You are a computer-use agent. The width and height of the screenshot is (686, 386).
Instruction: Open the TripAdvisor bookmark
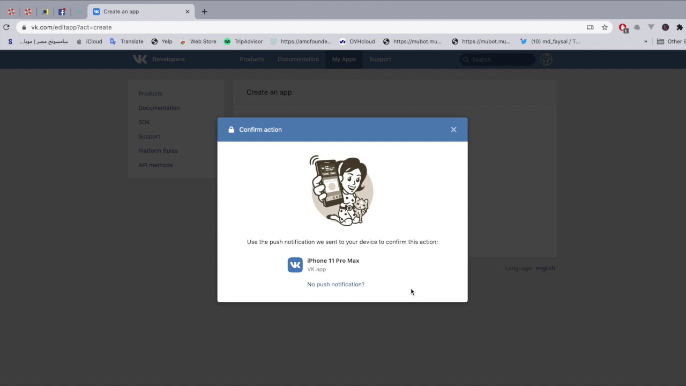click(x=243, y=41)
